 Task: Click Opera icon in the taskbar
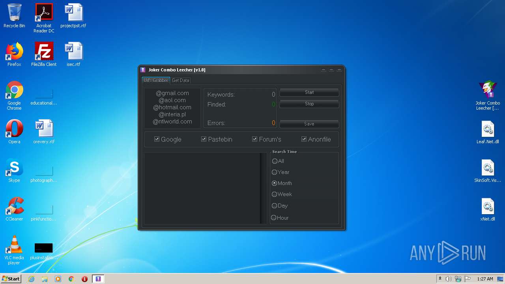[x=84, y=279]
